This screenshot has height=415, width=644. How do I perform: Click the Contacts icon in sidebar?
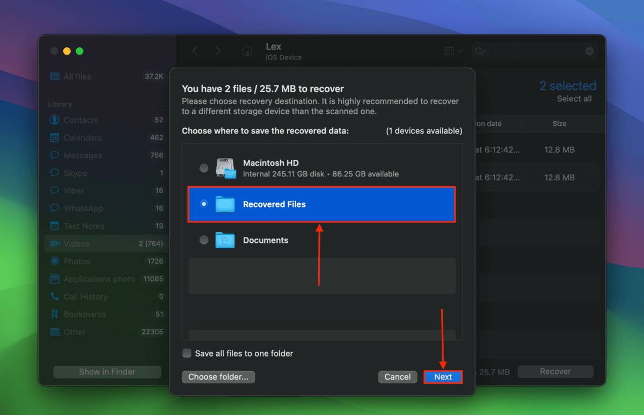coord(54,120)
